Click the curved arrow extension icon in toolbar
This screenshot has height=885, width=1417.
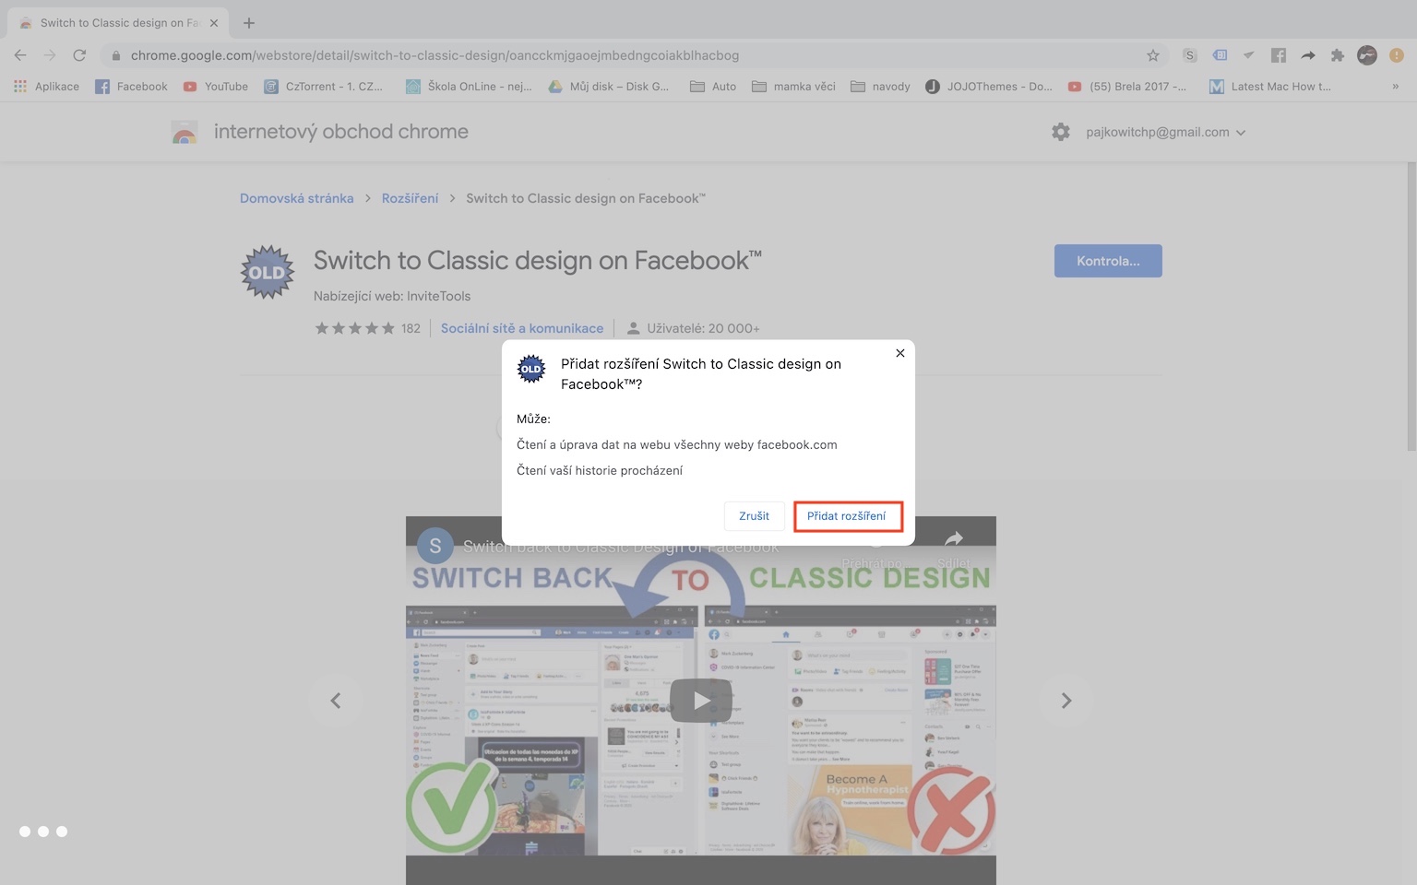(x=1308, y=55)
